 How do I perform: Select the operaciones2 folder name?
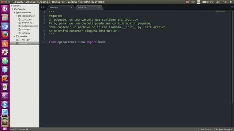(28, 16)
